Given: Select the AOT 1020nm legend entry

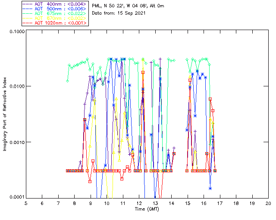Looking at the screenshot, I should pos(55,23).
